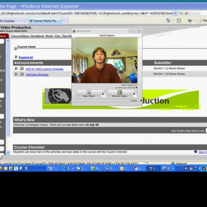This screenshot has width=207, height=207.
Task: Click the RSS Feeds icon in IE toolbar
Action: coord(179,21)
